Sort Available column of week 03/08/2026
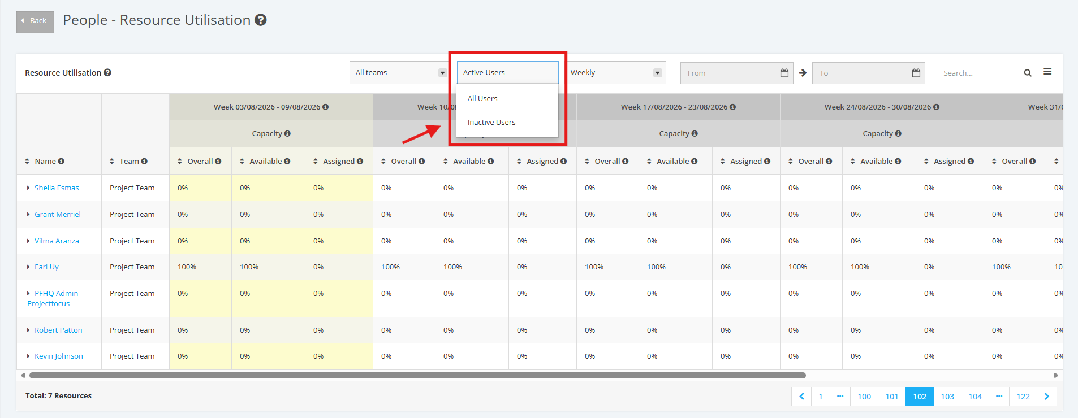Image resolution: width=1078 pixels, height=418 pixels. pos(242,162)
